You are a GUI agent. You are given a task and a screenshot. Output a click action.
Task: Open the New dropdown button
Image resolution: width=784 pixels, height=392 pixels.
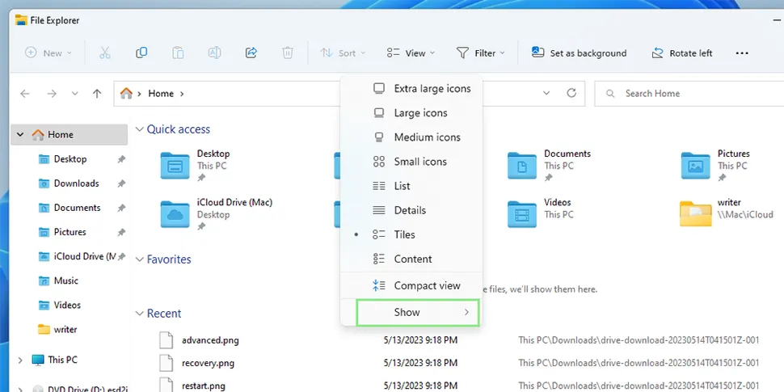(x=48, y=53)
